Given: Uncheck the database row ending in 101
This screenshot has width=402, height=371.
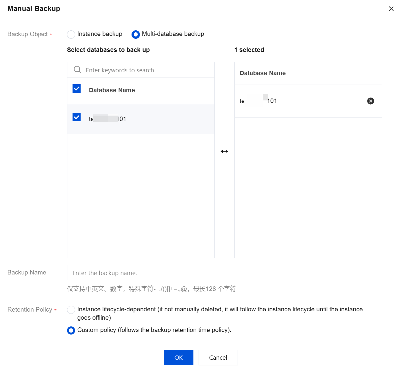Looking at the screenshot, I should [77, 117].
